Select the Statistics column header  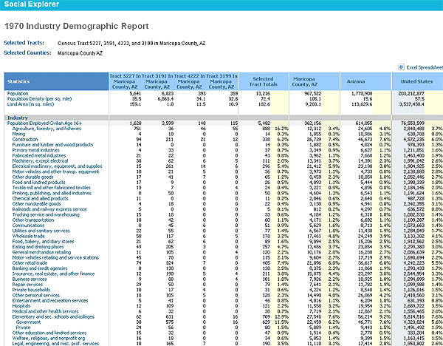coord(18,81)
